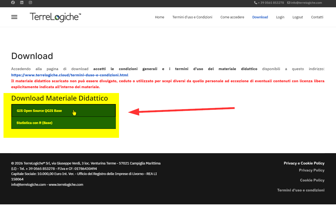Select the Download menu item
Image resolution: width=336 pixels, height=206 pixels.
coord(260,17)
